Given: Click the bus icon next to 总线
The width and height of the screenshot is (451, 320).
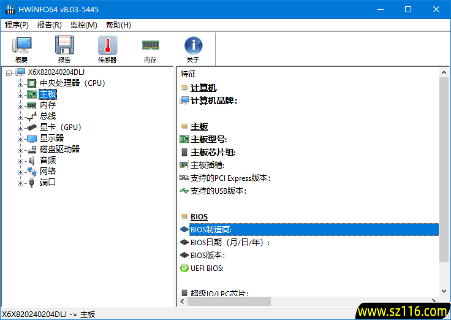Looking at the screenshot, I should 32,116.
